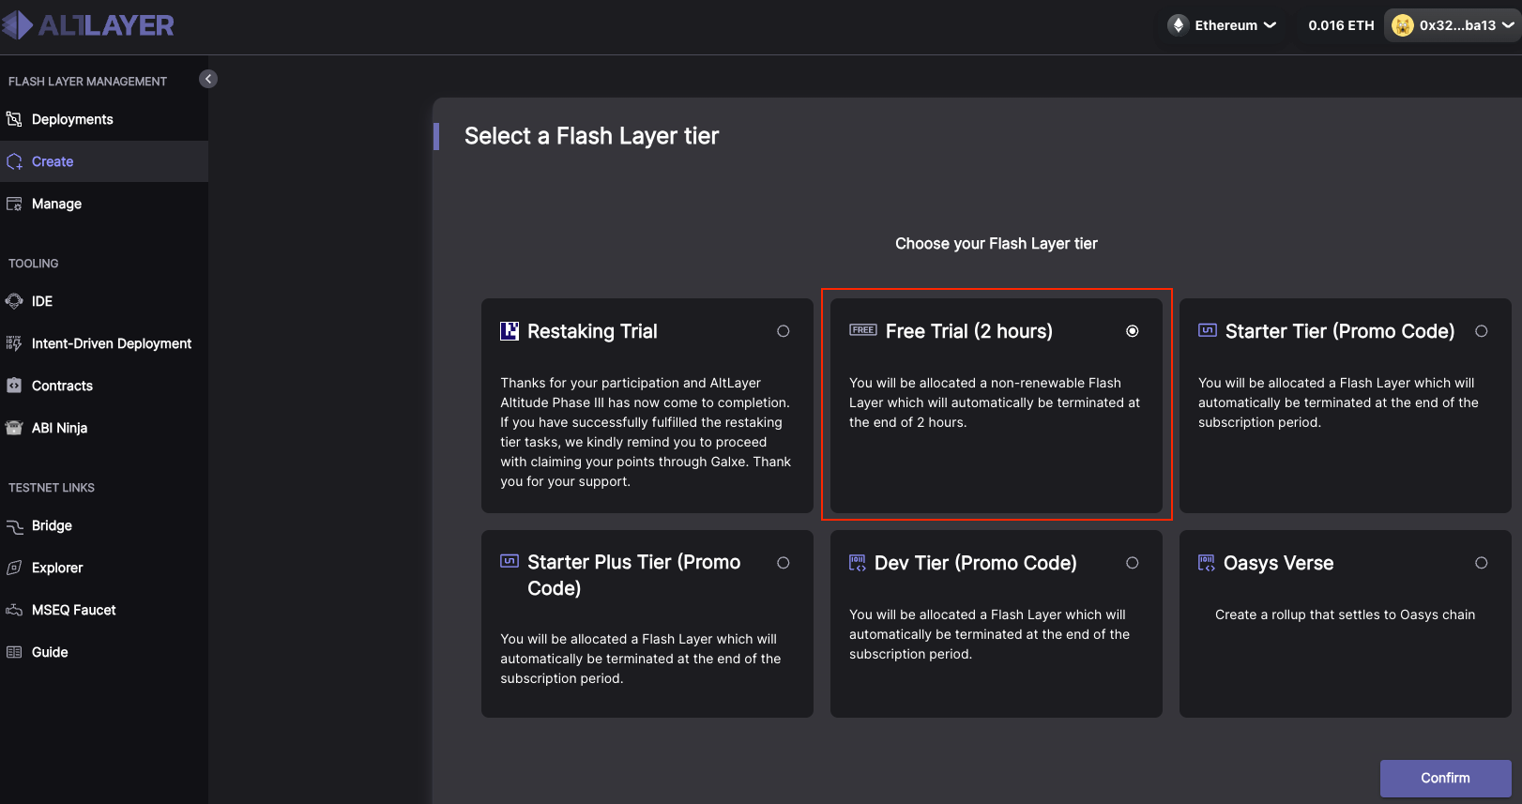Click the Deployments sidebar icon
The height and width of the screenshot is (804, 1522).
point(14,119)
